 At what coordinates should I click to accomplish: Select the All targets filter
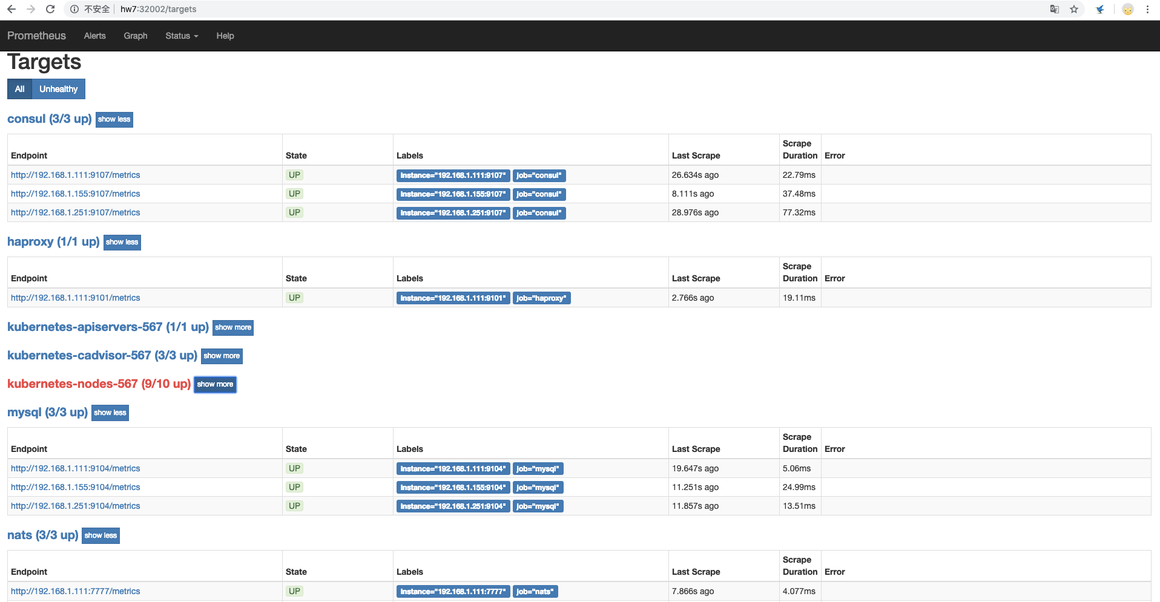19,89
